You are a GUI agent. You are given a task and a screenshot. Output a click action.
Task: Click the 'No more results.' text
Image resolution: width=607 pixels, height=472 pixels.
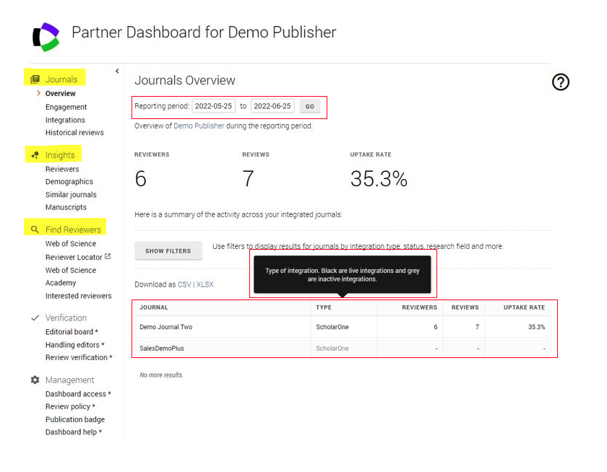click(x=161, y=375)
